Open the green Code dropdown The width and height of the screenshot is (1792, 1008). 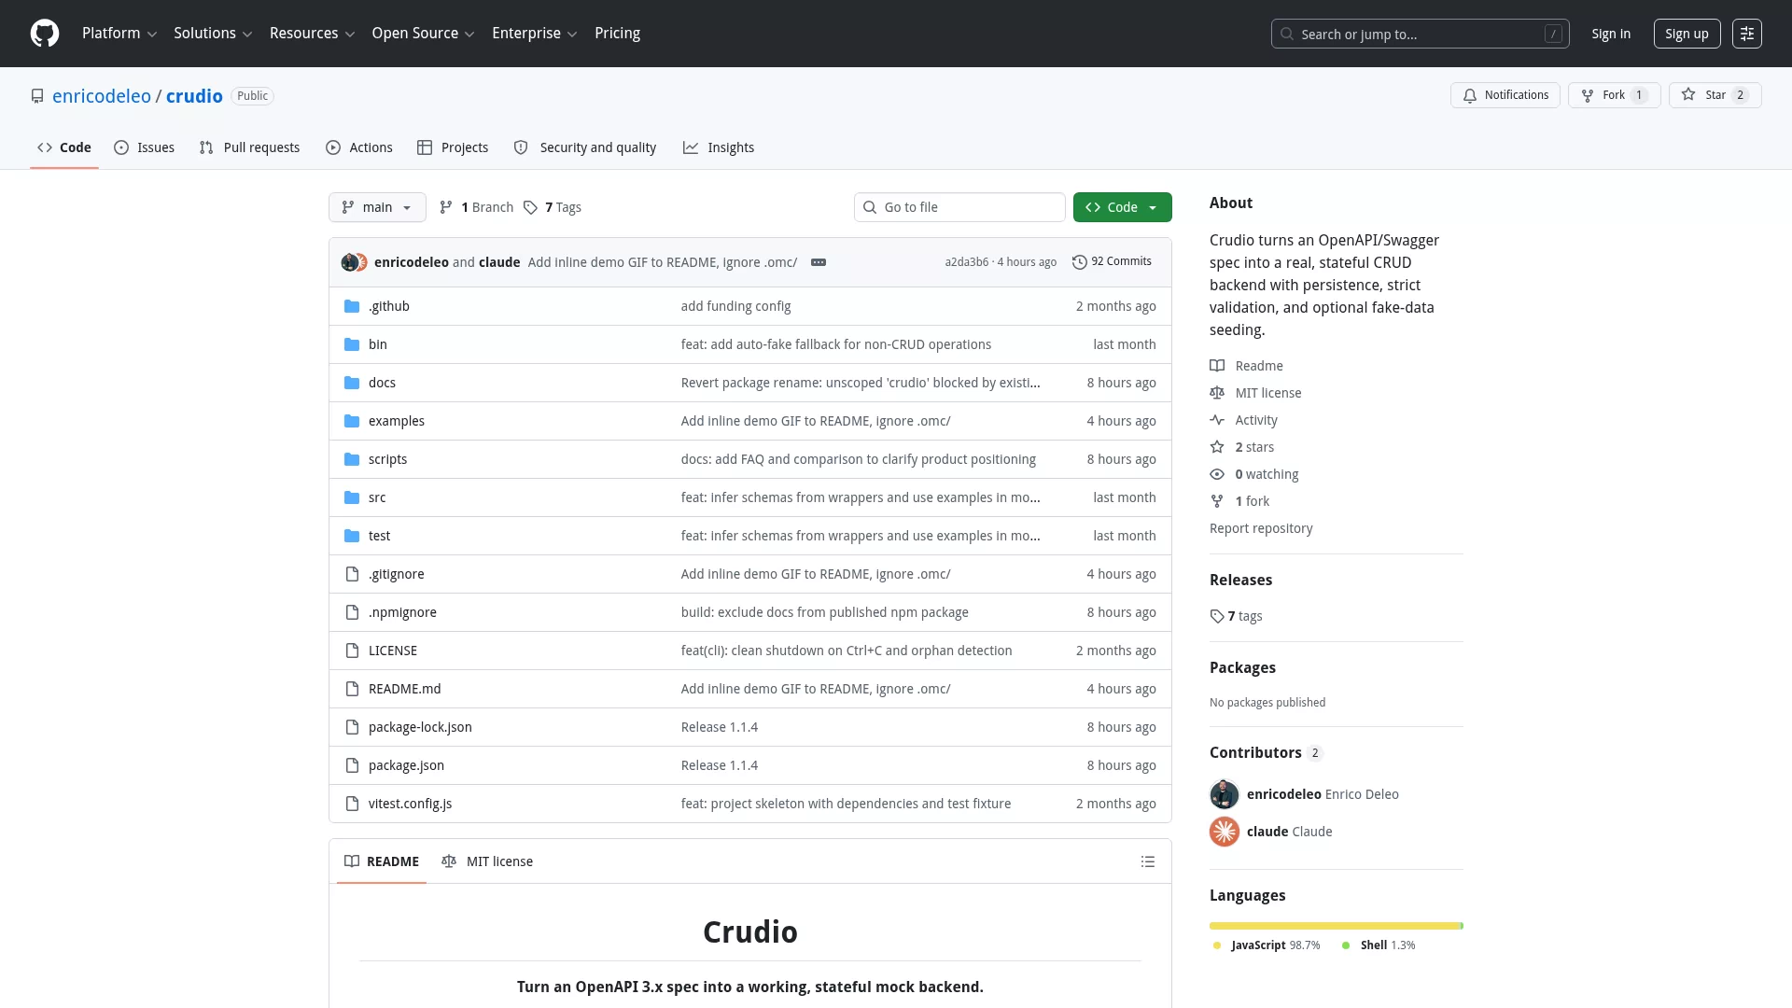[x=1123, y=207]
